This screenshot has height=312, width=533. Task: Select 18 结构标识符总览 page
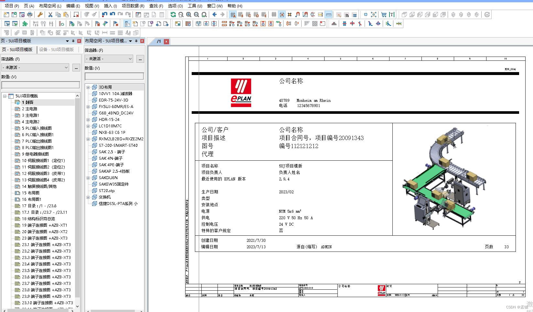(x=38, y=219)
